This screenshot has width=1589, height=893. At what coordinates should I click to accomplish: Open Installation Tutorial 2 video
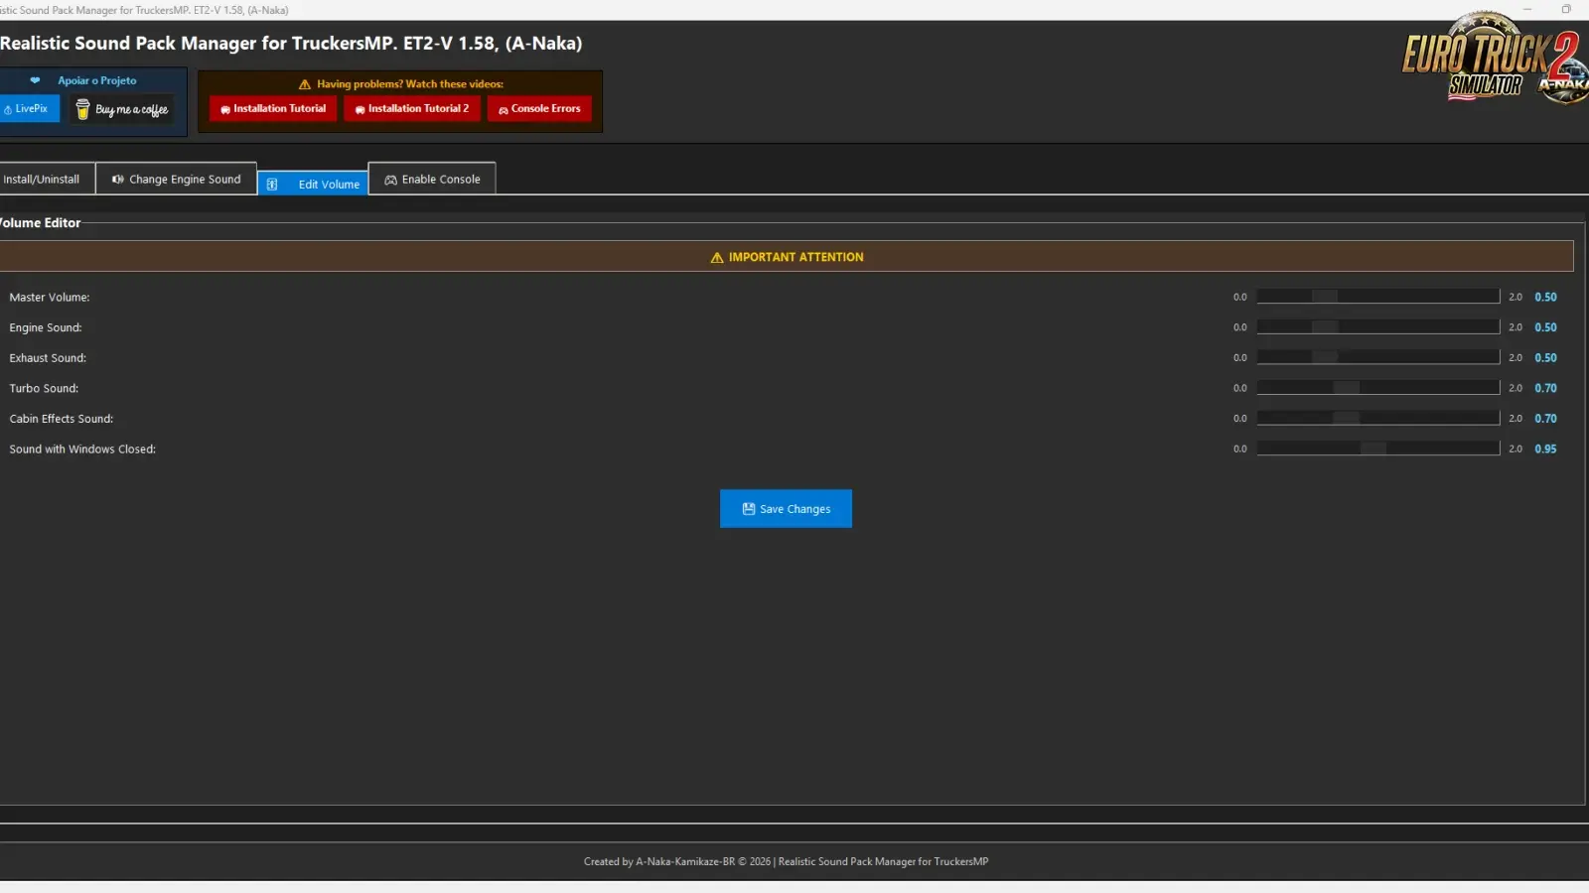click(x=412, y=109)
